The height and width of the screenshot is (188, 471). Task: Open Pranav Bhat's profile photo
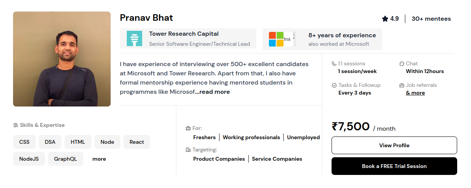click(62, 59)
